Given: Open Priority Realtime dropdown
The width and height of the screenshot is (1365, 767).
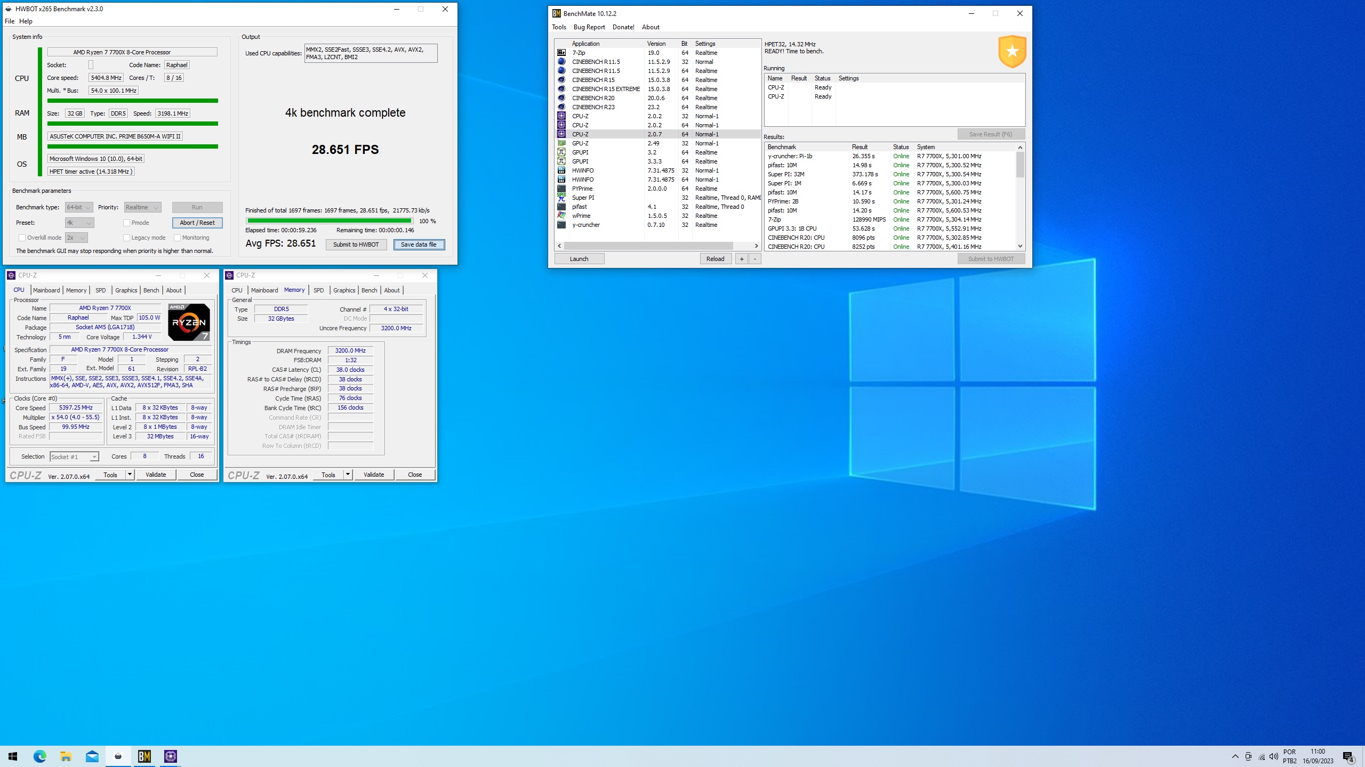Looking at the screenshot, I should pos(142,207).
